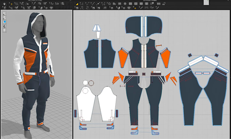Click the white rectangle in top-right toolbar

coord(206,2)
